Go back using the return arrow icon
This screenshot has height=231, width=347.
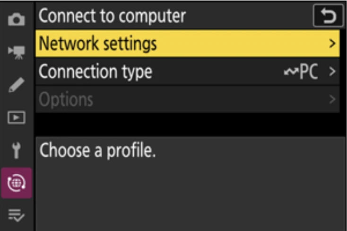329,16
